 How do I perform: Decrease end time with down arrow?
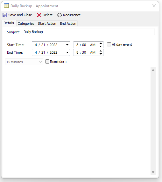pos(101,54)
